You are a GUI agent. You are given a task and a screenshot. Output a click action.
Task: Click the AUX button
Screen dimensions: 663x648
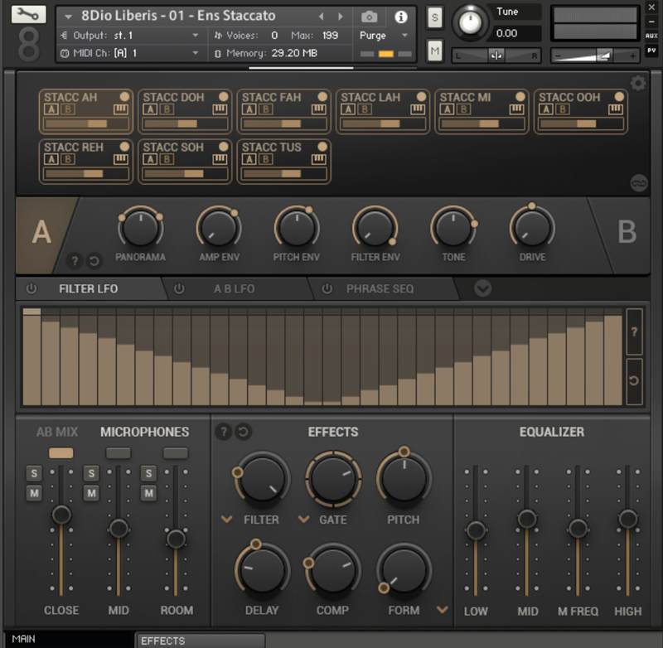pos(651,36)
